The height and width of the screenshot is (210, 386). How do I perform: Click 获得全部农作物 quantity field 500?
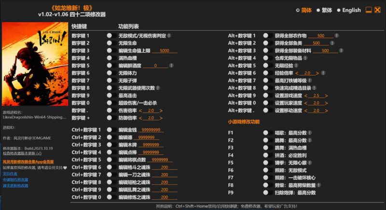(321, 36)
